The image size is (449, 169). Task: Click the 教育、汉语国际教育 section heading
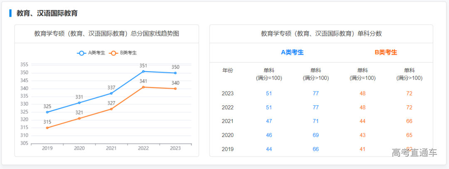pos(47,13)
